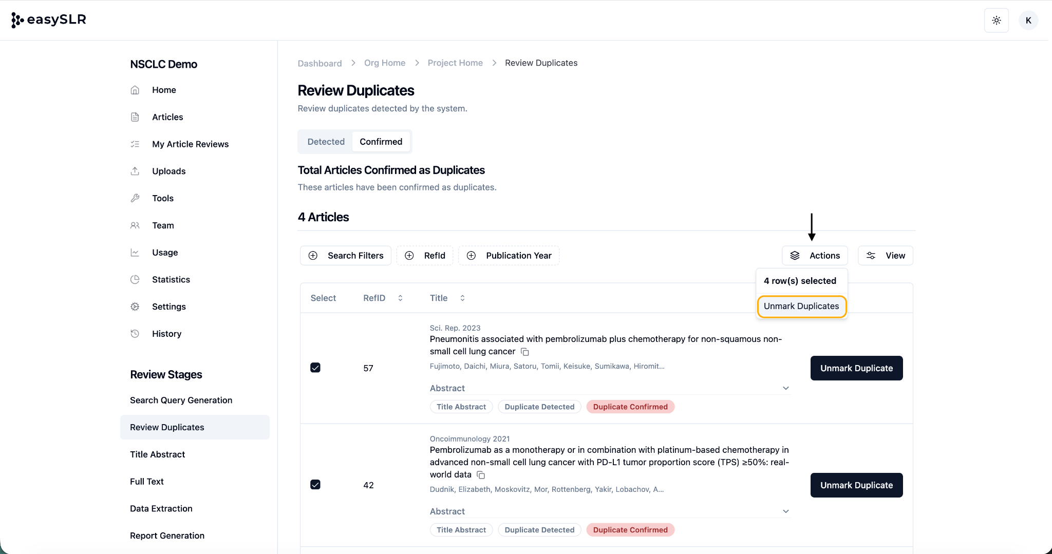Sort the table by Title column
1052x554 pixels.
point(462,298)
